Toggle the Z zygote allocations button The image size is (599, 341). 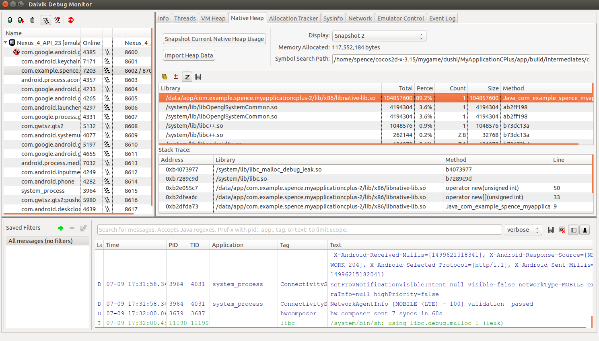pos(187,77)
